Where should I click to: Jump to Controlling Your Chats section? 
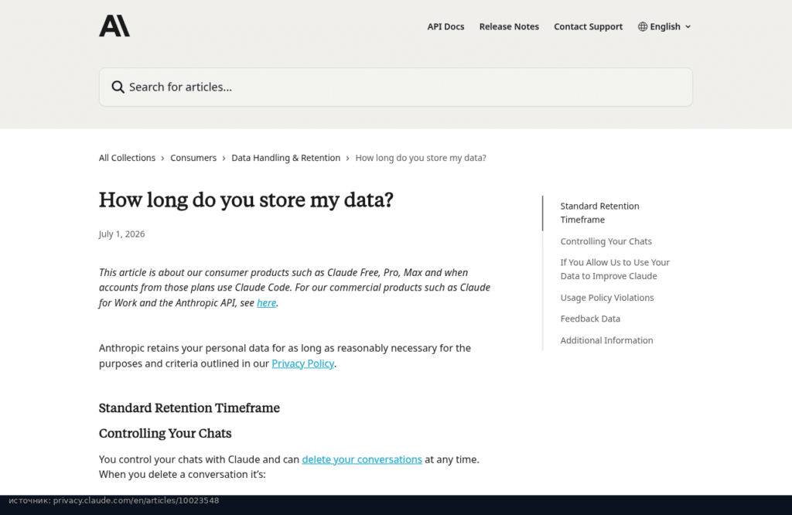(606, 241)
